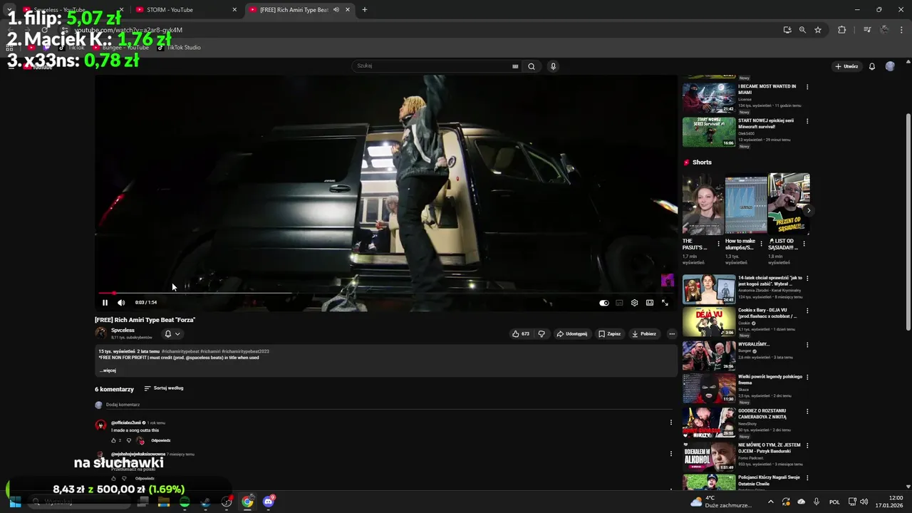Like the 'I made a song outta this' comment
The height and width of the screenshot is (513, 912).
pyautogui.click(x=114, y=440)
